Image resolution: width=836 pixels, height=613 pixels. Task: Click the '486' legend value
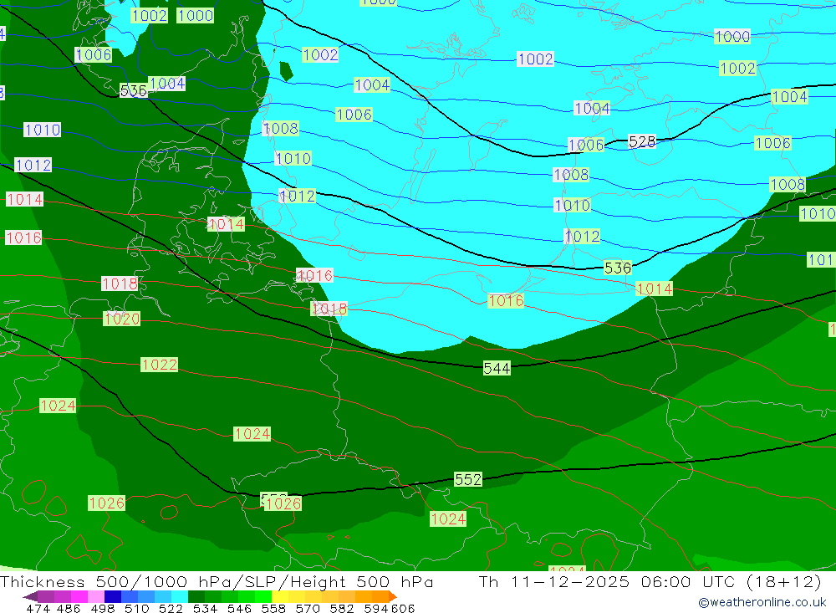[69, 608]
